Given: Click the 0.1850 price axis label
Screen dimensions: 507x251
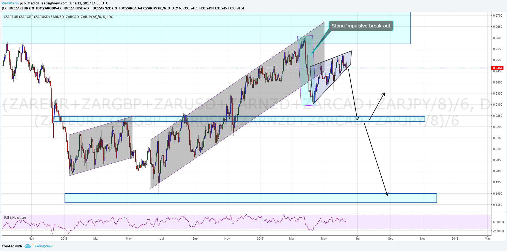Looking at the screenshot, I should pos(498,205).
